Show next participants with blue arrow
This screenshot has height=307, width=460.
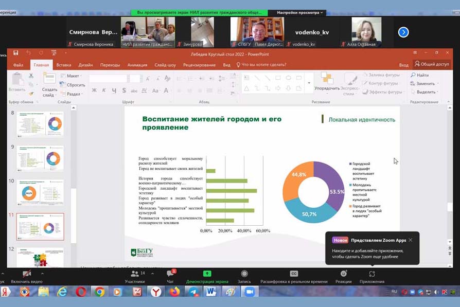pos(403,32)
